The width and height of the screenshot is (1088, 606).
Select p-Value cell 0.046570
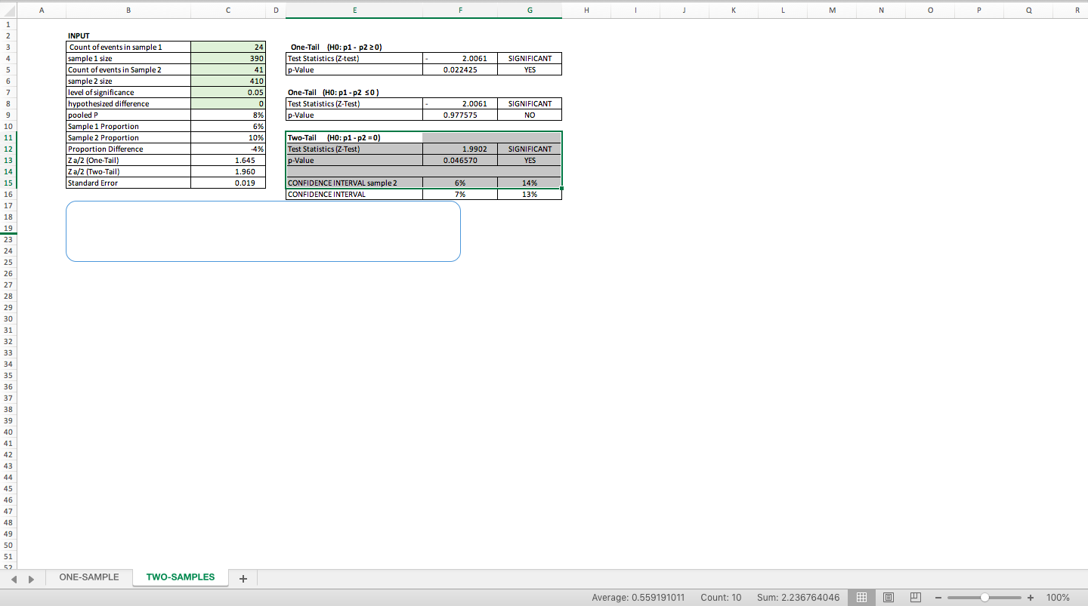[x=460, y=160]
